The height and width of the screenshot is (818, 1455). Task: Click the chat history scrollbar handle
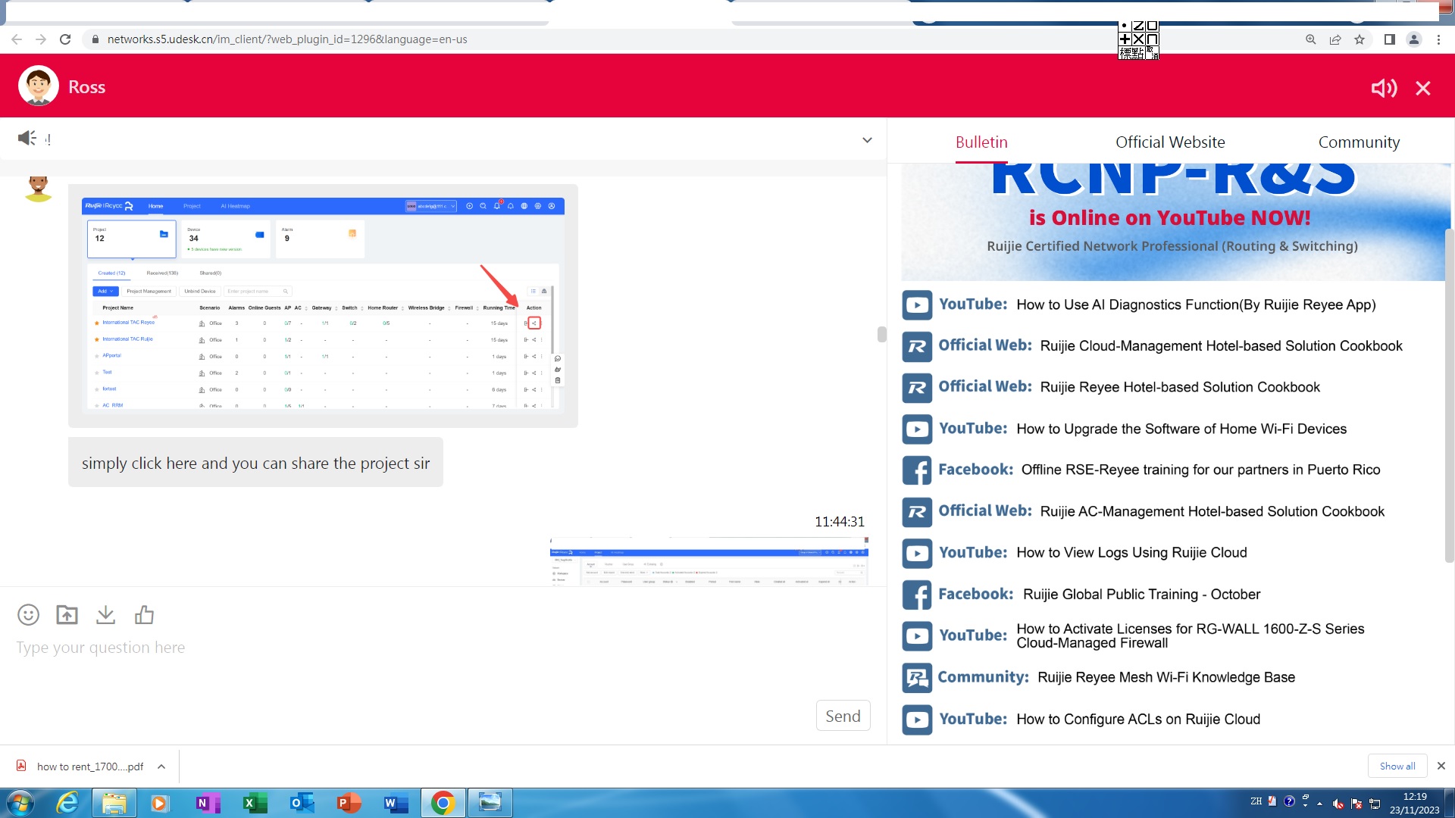click(881, 334)
